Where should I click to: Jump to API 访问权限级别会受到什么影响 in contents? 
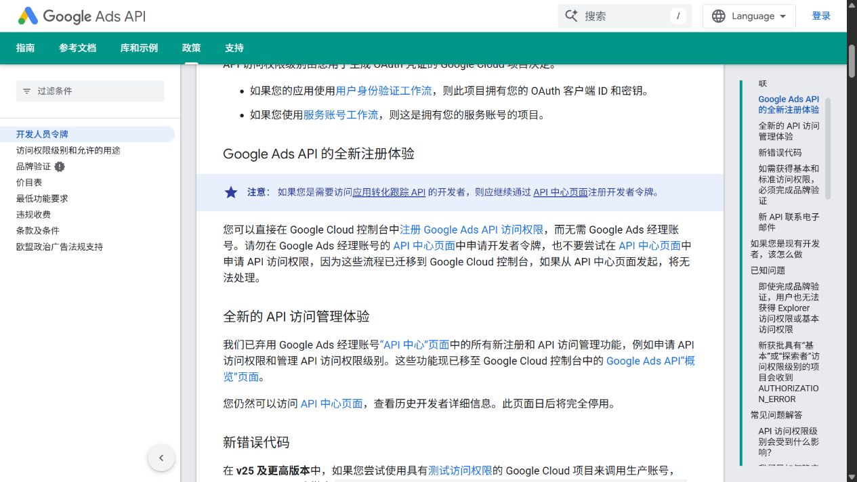(x=789, y=442)
